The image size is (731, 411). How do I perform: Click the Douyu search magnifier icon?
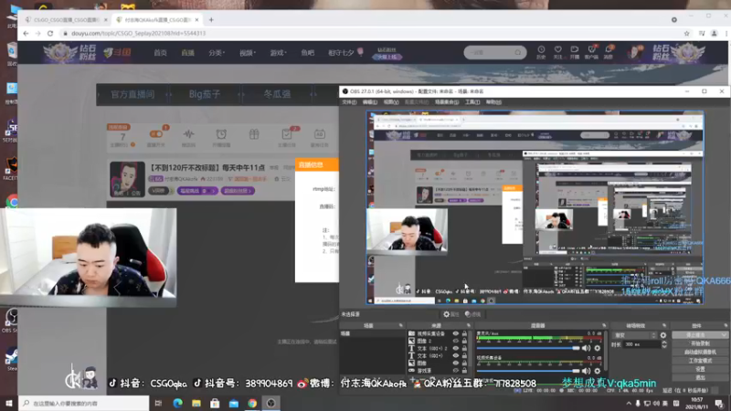coord(518,53)
